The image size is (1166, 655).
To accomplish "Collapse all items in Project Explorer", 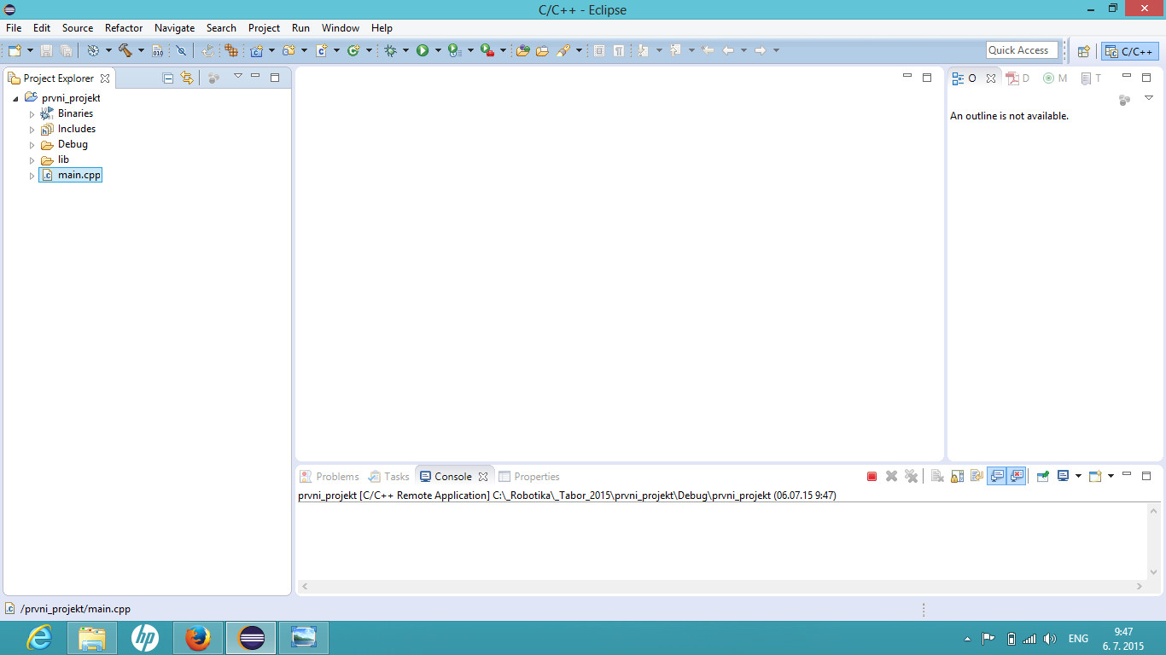I will pyautogui.click(x=168, y=78).
